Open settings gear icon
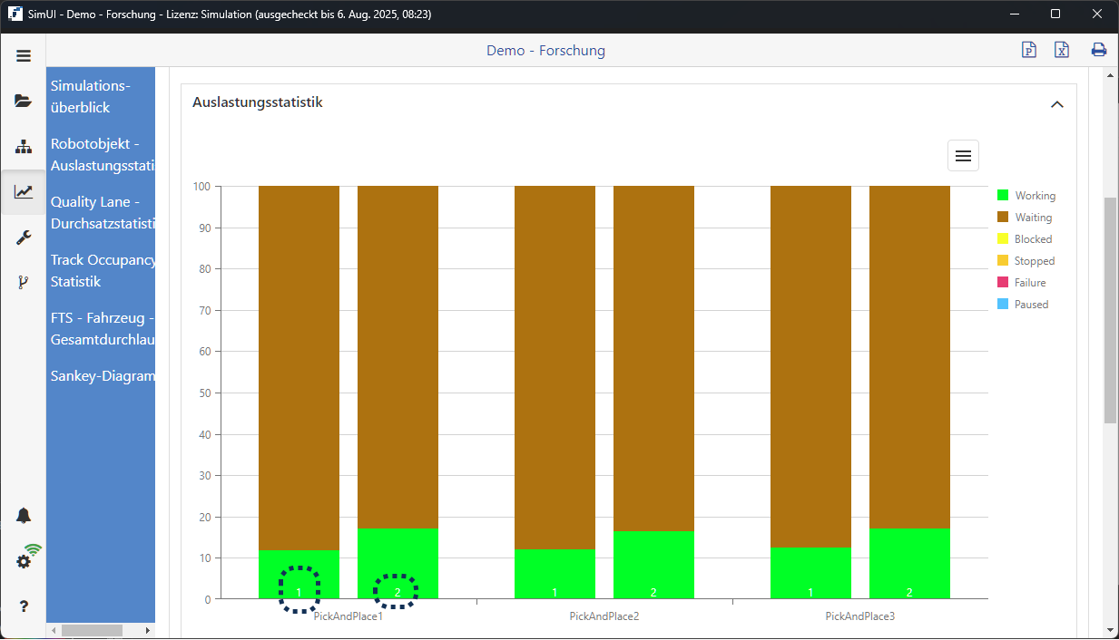This screenshot has width=1119, height=640. pyautogui.click(x=24, y=561)
